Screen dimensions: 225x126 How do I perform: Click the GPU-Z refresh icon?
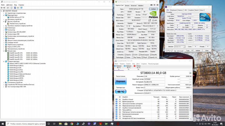tap(154, 5)
